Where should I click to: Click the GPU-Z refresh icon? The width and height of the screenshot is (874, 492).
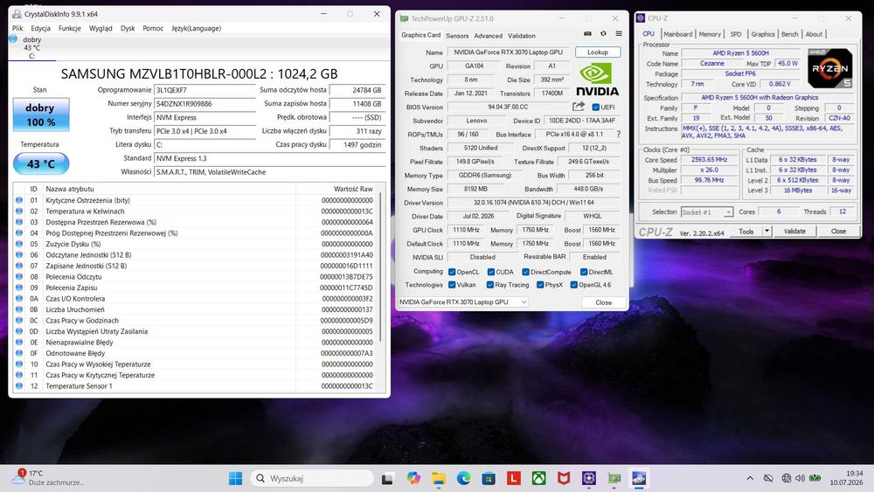(x=603, y=33)
